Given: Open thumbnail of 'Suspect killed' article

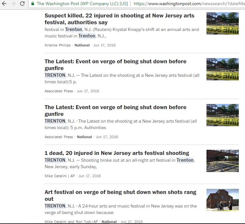Looking at the screenshot, I should [x=222, y=23].
